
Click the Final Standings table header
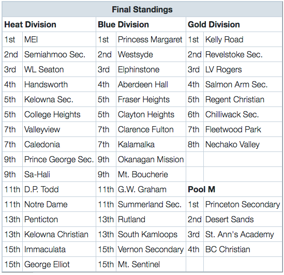[x=142, y=9]
